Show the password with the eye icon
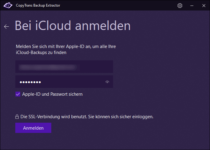This screenshot has width=210, height=150. [x=107, y=82]
